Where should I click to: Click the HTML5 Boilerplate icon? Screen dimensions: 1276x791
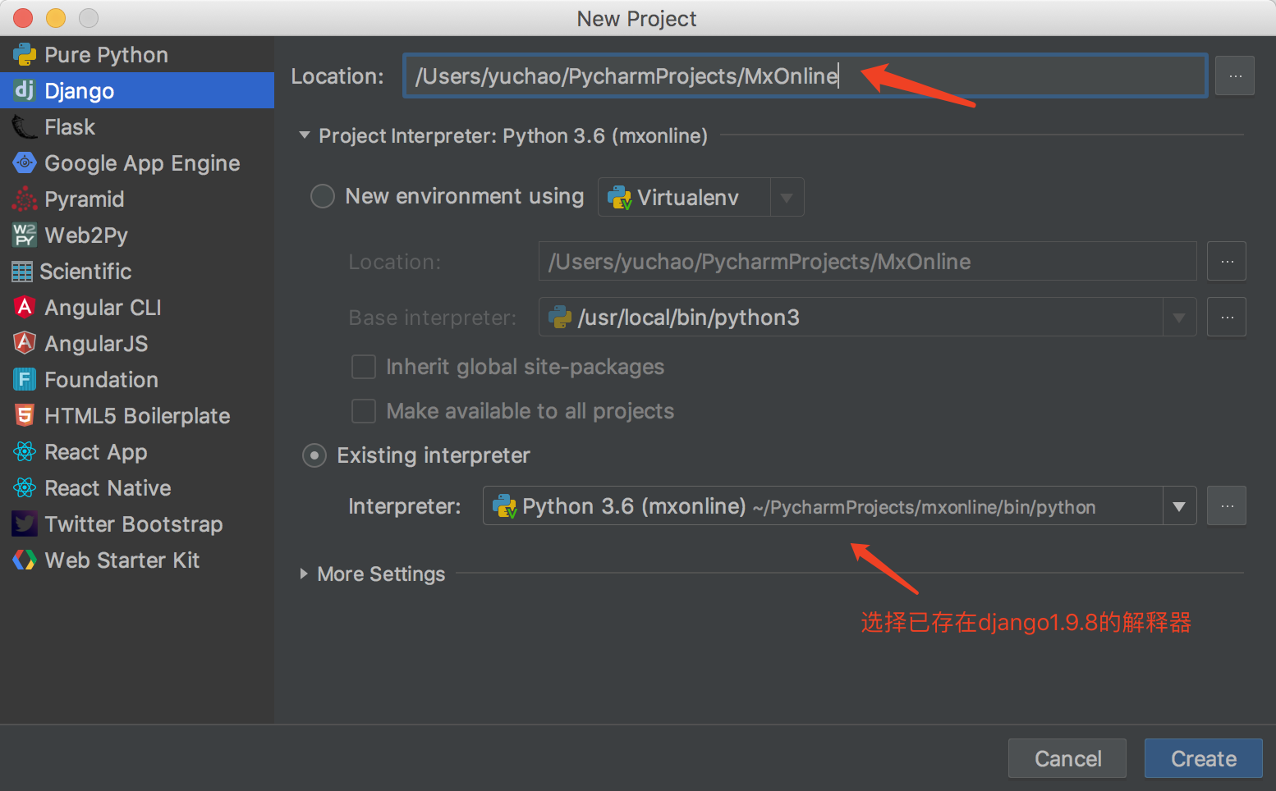click(x=25, y=416)
